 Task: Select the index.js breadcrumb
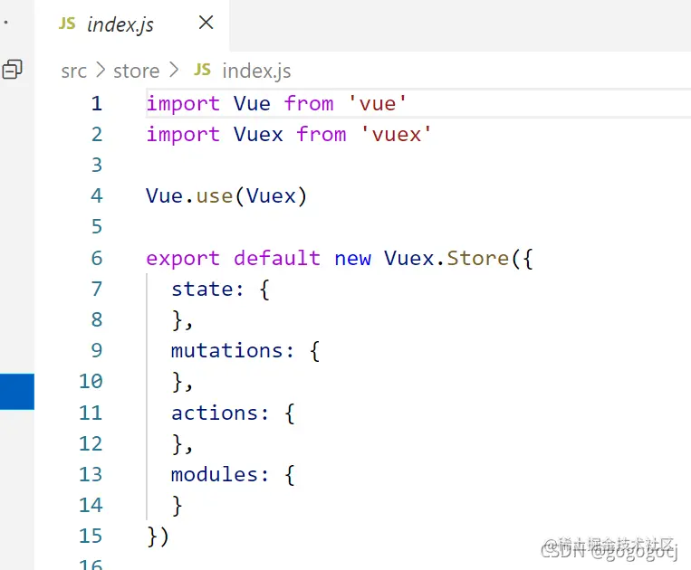(256, 71)
